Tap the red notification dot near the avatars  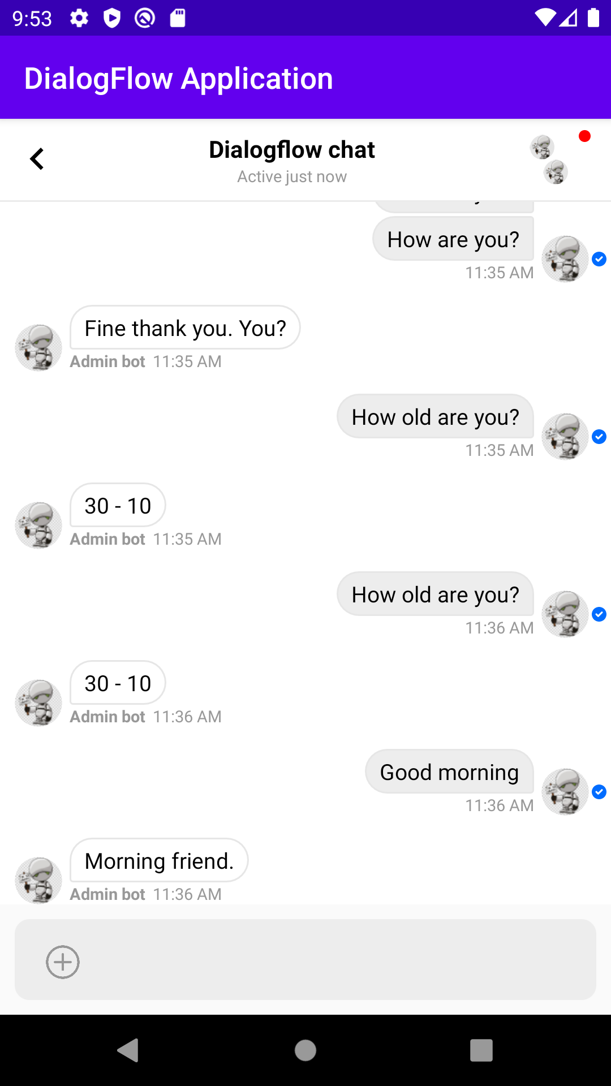(585, 135)
